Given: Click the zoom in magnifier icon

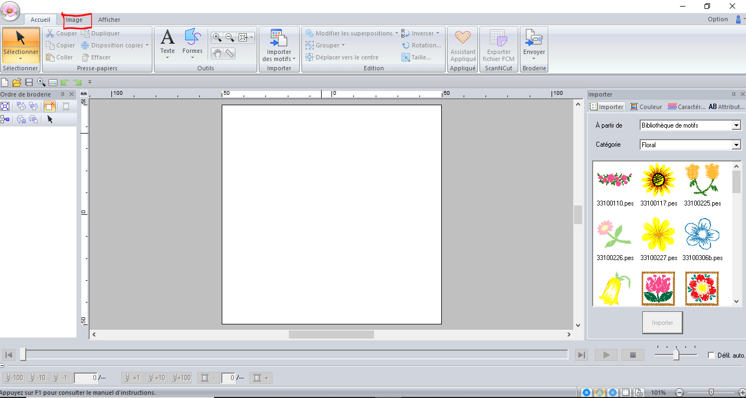Looking at the screenshot, I should click(x=217, y=38).
